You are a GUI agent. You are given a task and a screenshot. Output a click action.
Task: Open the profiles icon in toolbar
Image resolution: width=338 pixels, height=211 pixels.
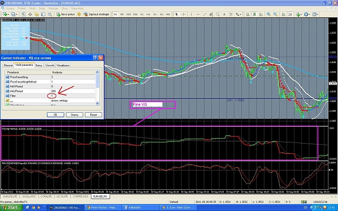(x=14, y=15)
